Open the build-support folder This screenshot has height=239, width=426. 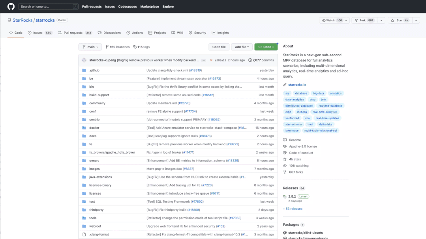(x=99, y=95)
